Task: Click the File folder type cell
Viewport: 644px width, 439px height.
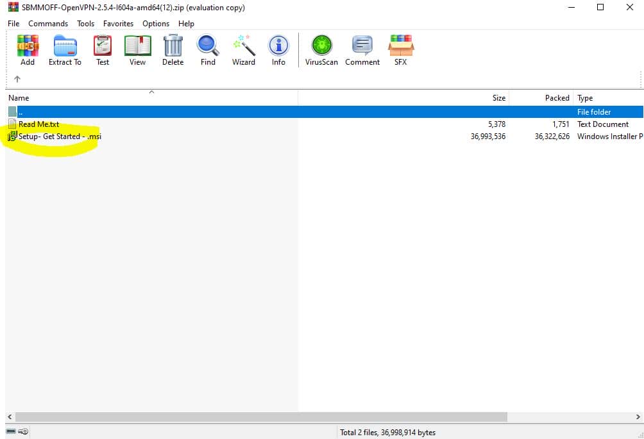Action: click(594, 112)
